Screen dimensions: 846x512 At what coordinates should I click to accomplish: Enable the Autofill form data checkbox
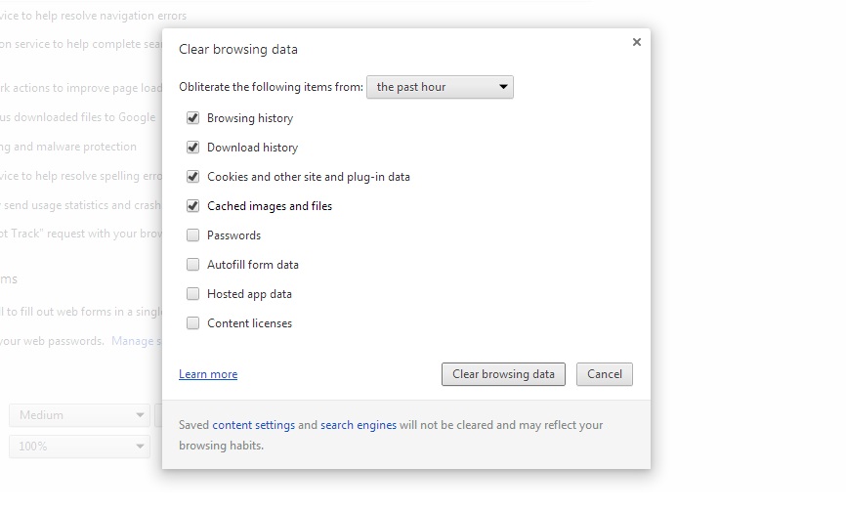[193, 265]
